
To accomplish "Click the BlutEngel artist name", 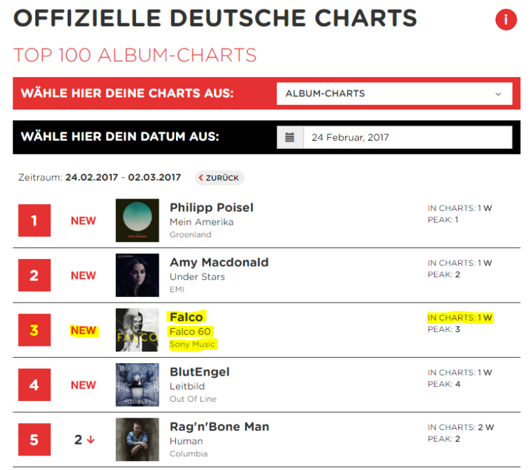I will coord(199,371).
